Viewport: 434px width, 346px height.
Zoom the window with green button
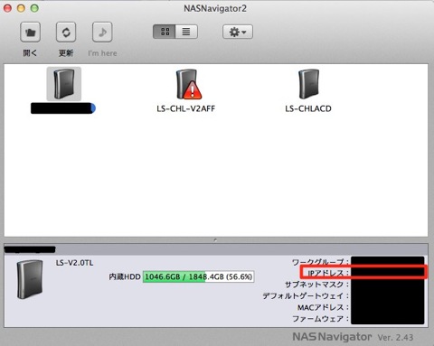(34, 8)
